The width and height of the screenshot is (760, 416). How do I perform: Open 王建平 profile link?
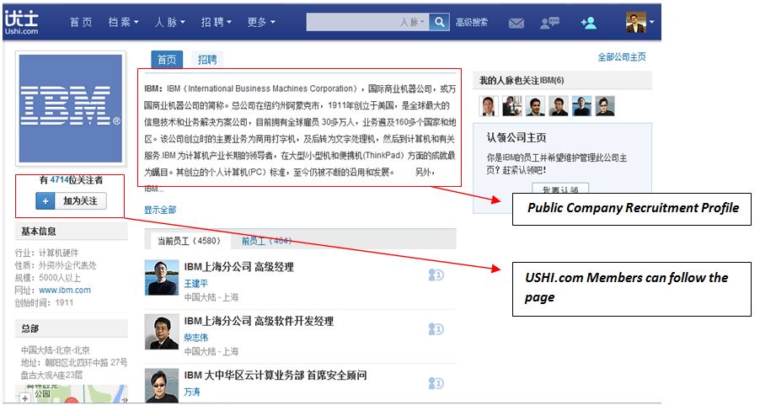coord(195,283)
